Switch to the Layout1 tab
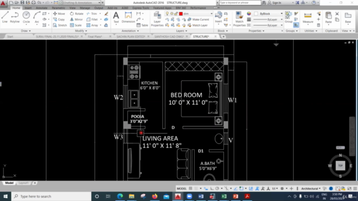Screen dimensions: 358x201 point(23,183)
